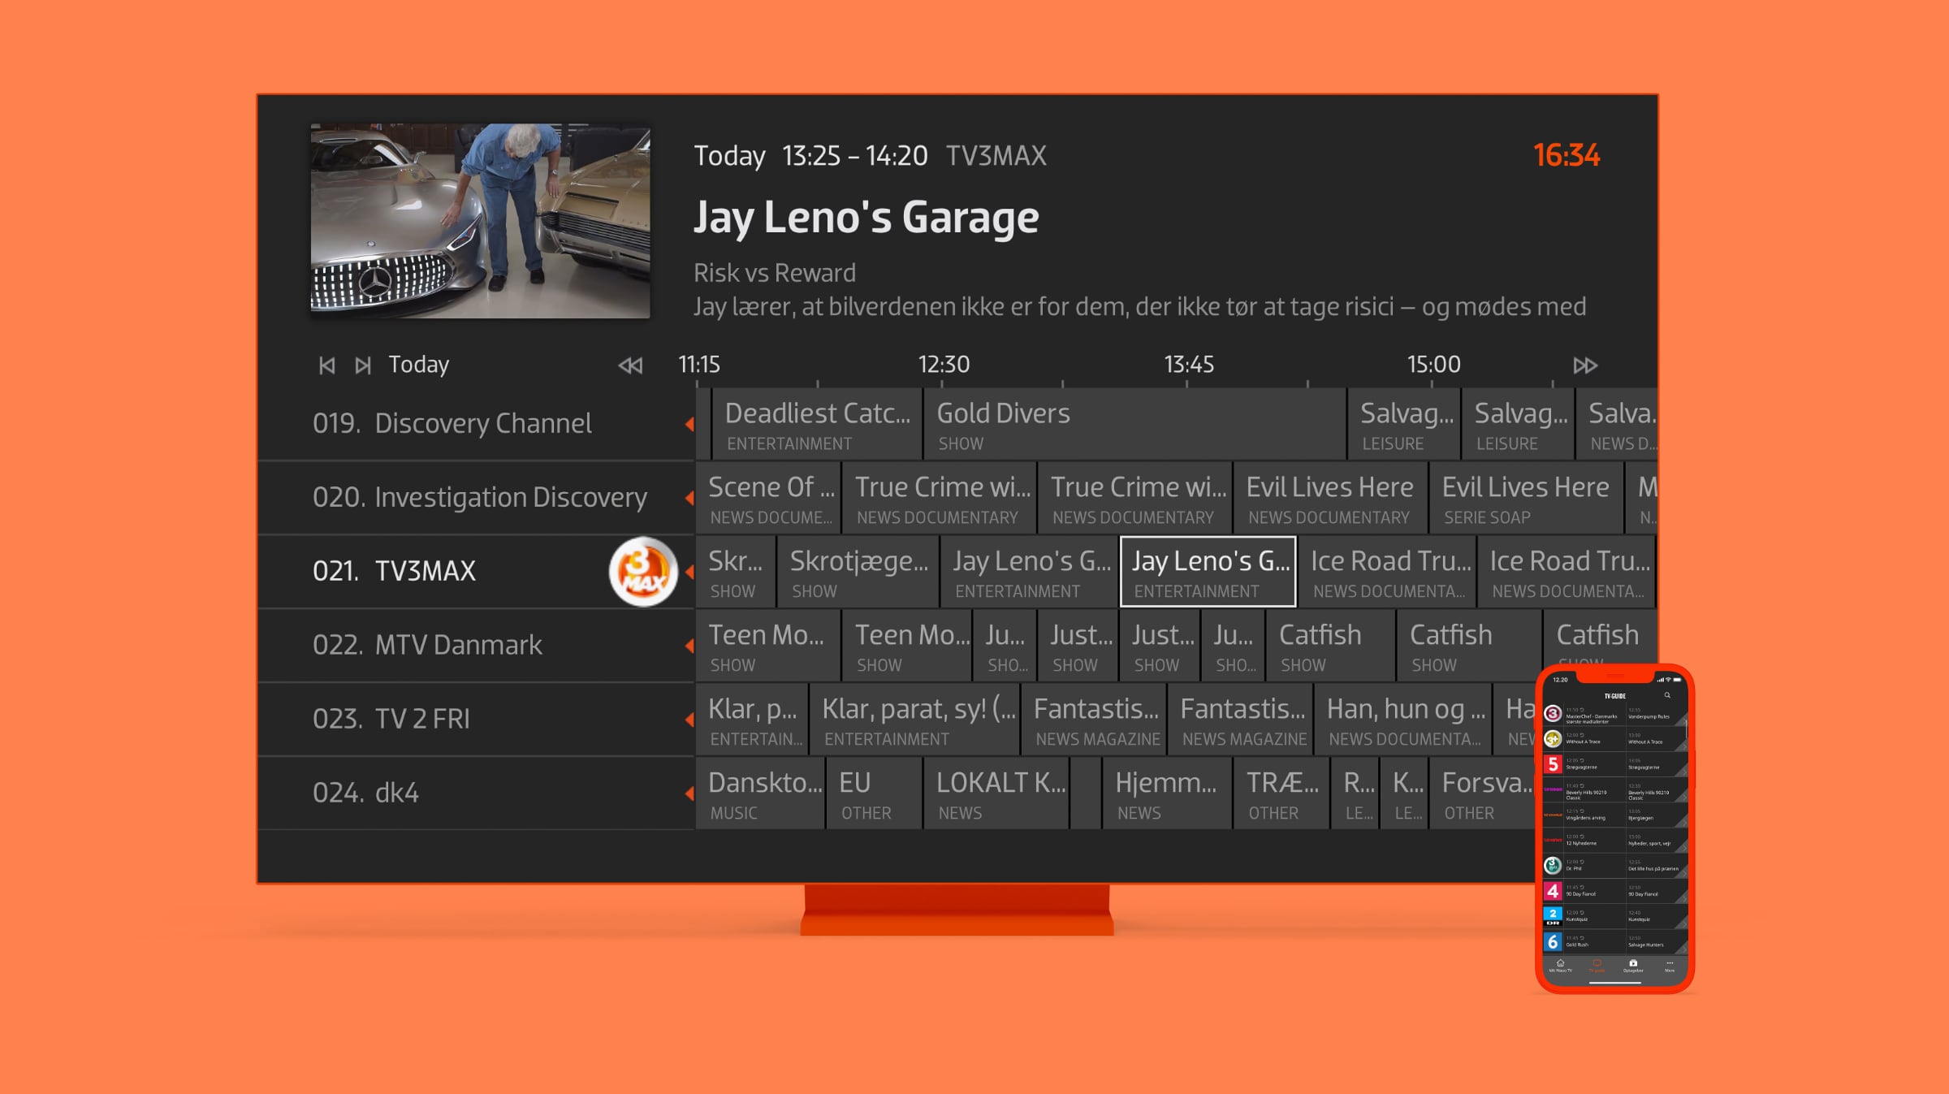The width and height of the screenshot is (1949, 1094).
Task: Select channel 022 MTV Danmark
Action: (476, 646)
